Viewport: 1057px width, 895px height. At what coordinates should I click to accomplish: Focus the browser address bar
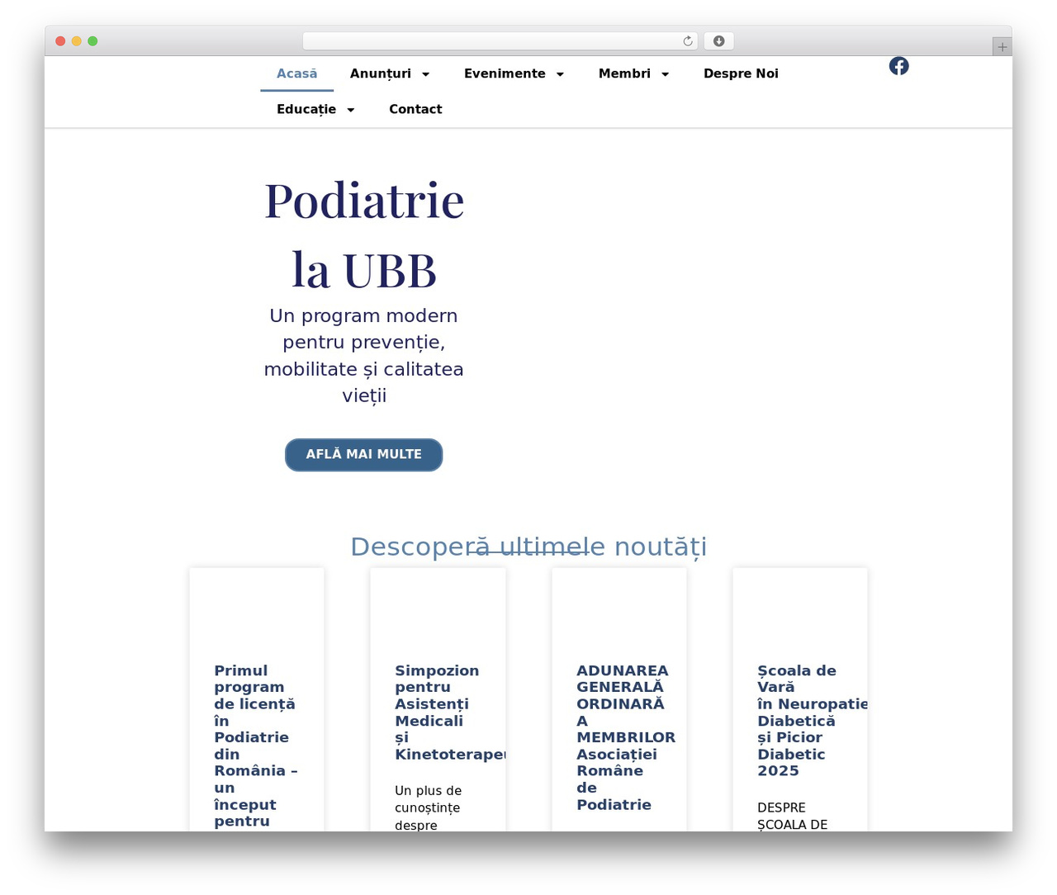500,41
